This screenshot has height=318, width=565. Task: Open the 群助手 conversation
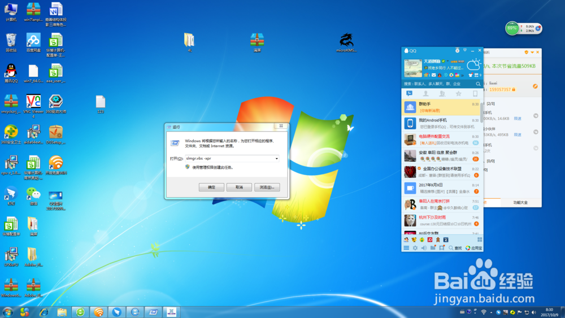tap(441, 107)
